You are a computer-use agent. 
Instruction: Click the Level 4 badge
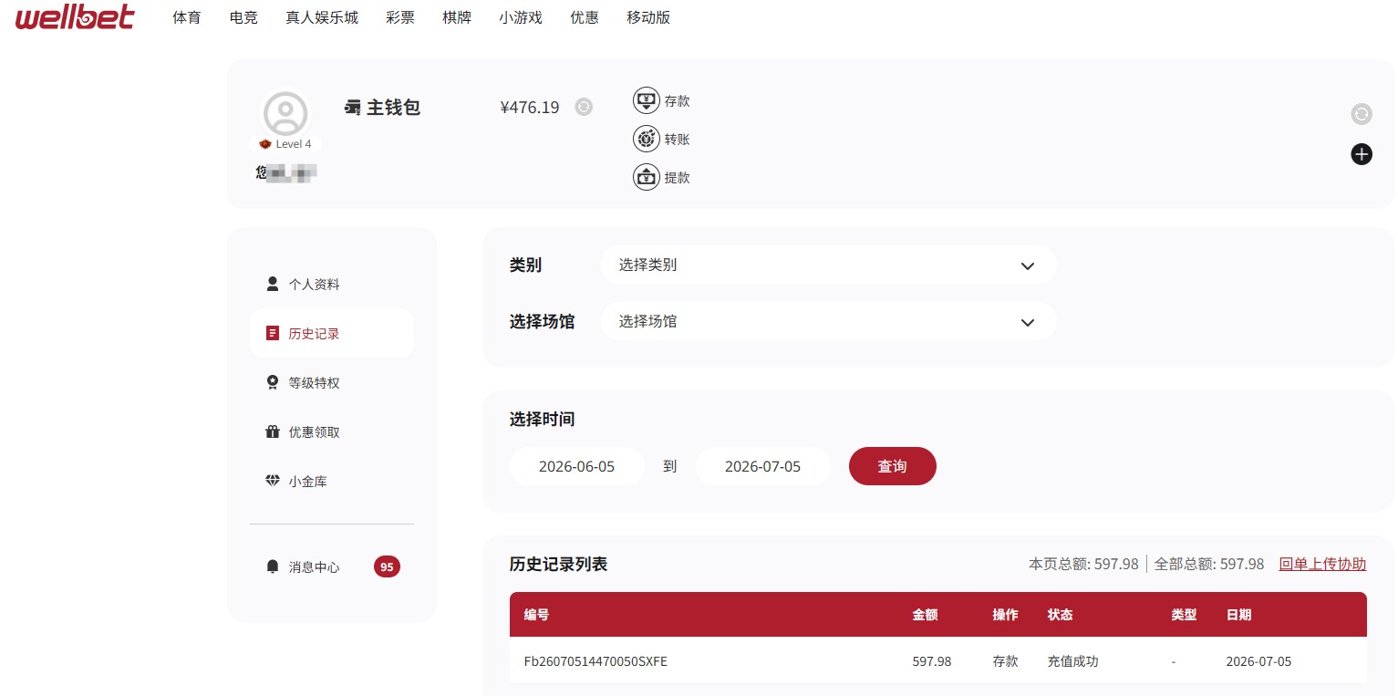285,144
